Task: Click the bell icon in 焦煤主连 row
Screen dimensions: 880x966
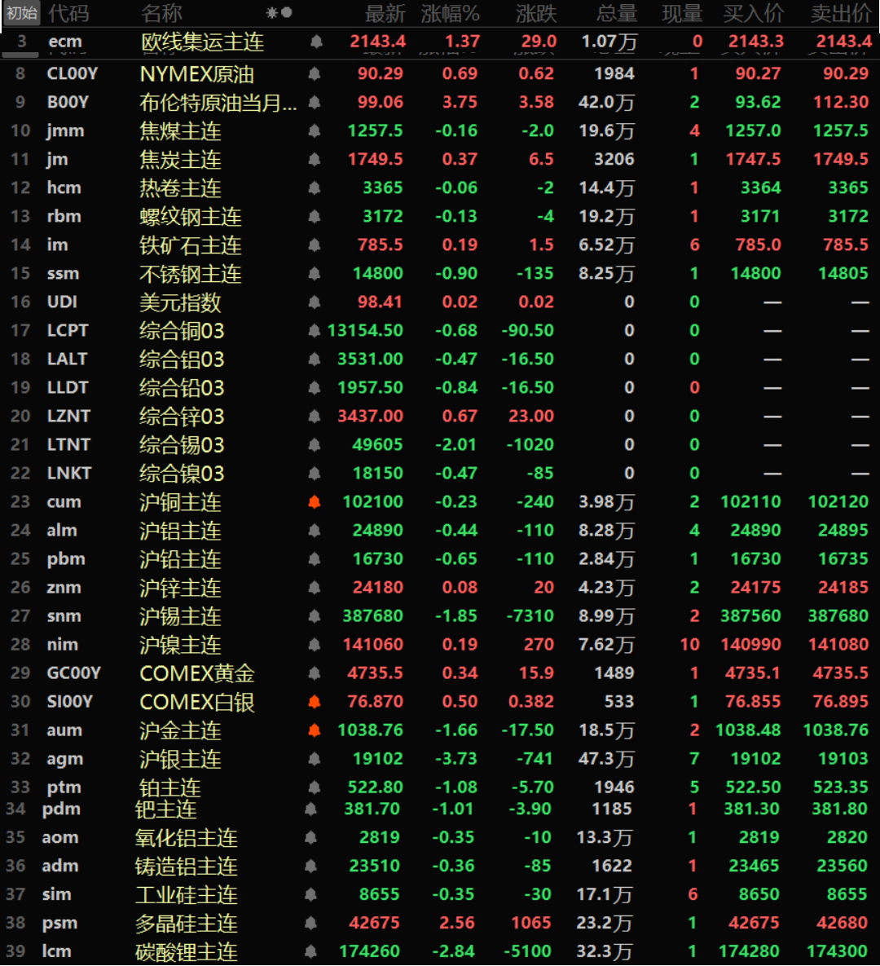Action: [x=315, y=131]
